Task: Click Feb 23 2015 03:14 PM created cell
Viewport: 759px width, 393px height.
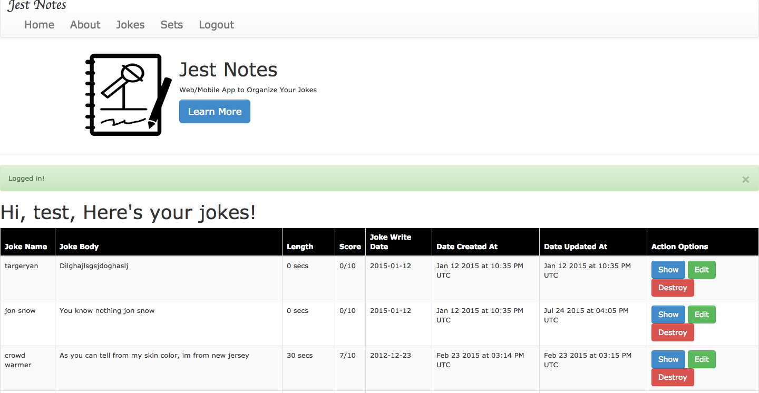Action: pyautogui.click(x=485, y=368)
